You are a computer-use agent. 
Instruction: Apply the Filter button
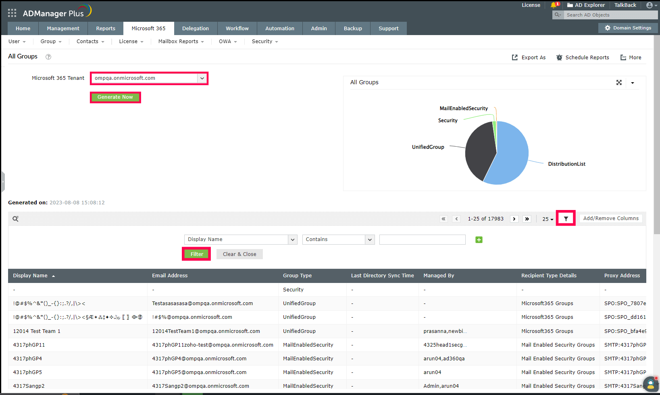(x=197, y=254)
